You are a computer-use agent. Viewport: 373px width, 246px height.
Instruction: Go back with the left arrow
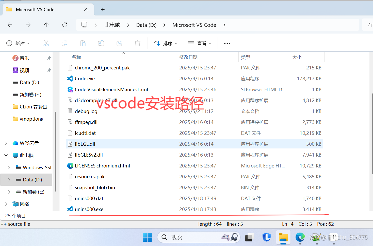click(x=10, y=25)
